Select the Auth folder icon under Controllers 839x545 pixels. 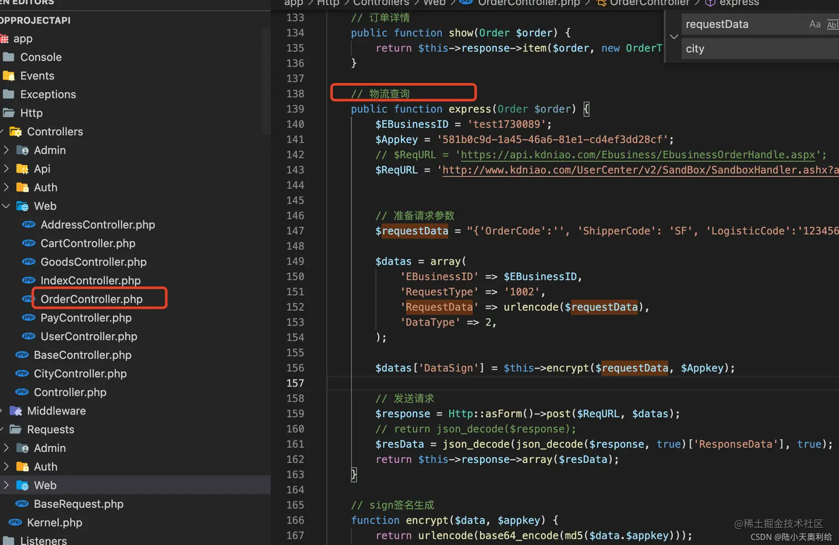coord(22,188)
